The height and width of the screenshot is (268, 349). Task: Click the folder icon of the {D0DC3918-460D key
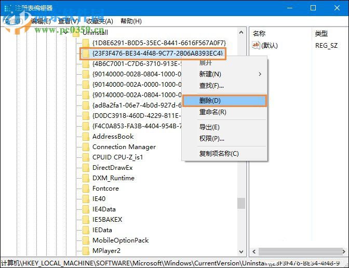coord(86,116)
